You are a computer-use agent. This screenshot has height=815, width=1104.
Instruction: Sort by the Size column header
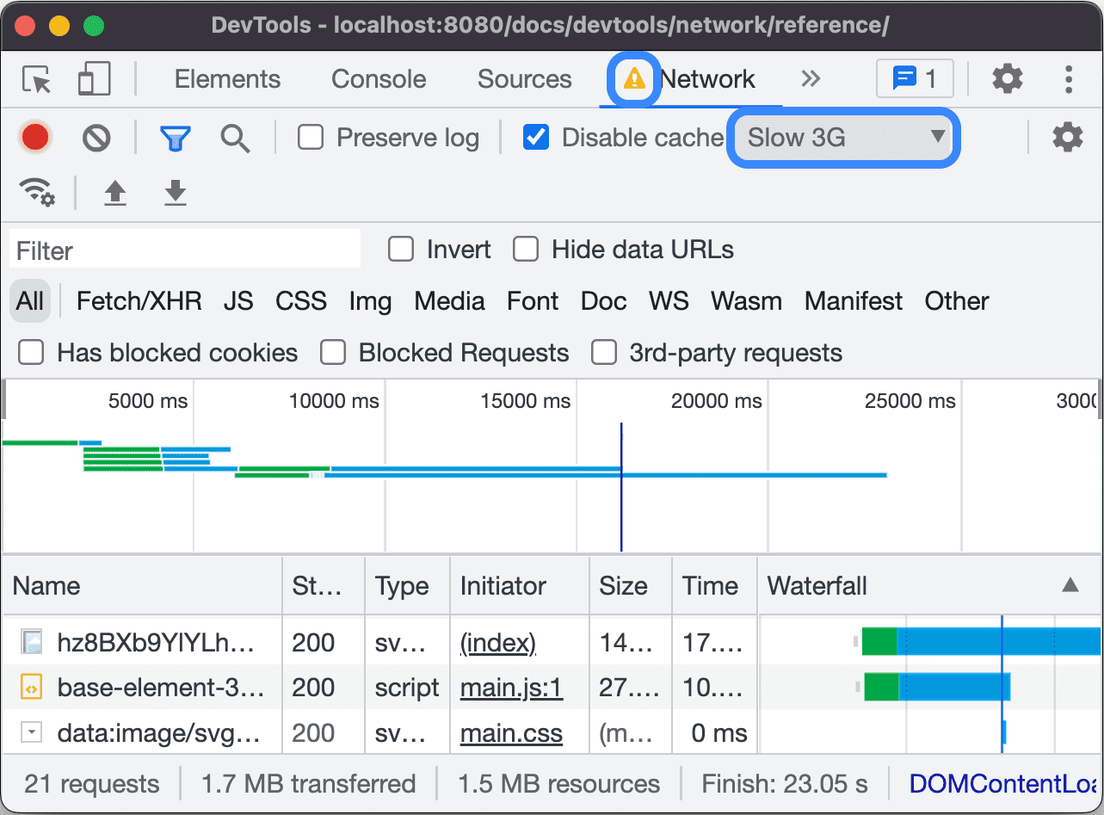click(630, 586)
